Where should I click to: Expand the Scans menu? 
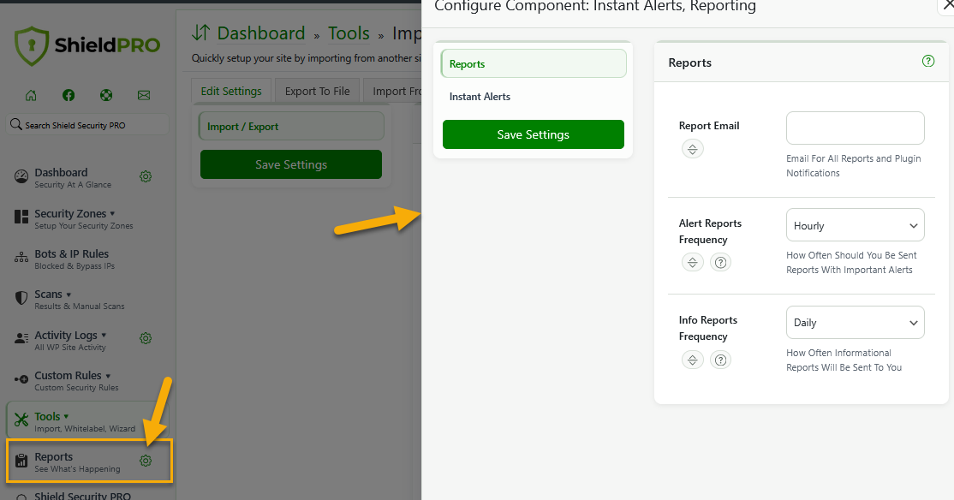(69, 295)
